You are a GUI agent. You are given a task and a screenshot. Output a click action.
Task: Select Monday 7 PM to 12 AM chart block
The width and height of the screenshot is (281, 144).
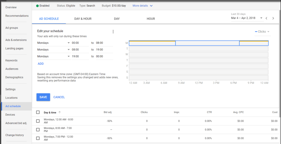[x=254, y=43]
